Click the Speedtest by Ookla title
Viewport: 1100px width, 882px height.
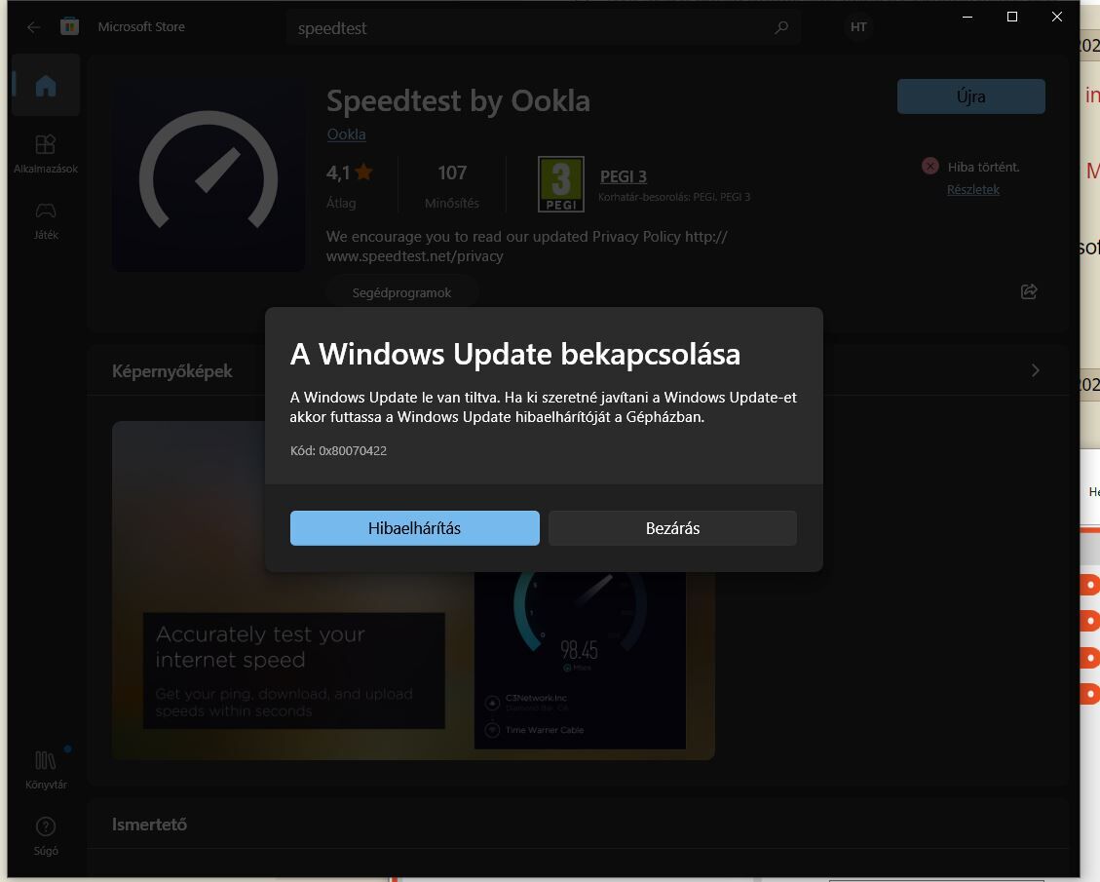coord(458,101)
